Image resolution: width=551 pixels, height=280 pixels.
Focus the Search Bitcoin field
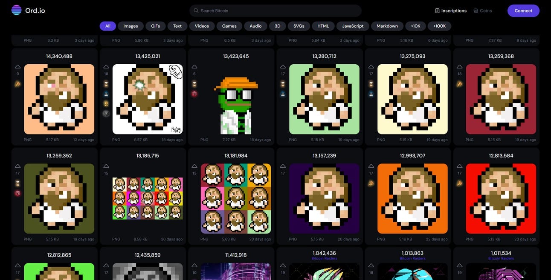(x=275, y=11)
